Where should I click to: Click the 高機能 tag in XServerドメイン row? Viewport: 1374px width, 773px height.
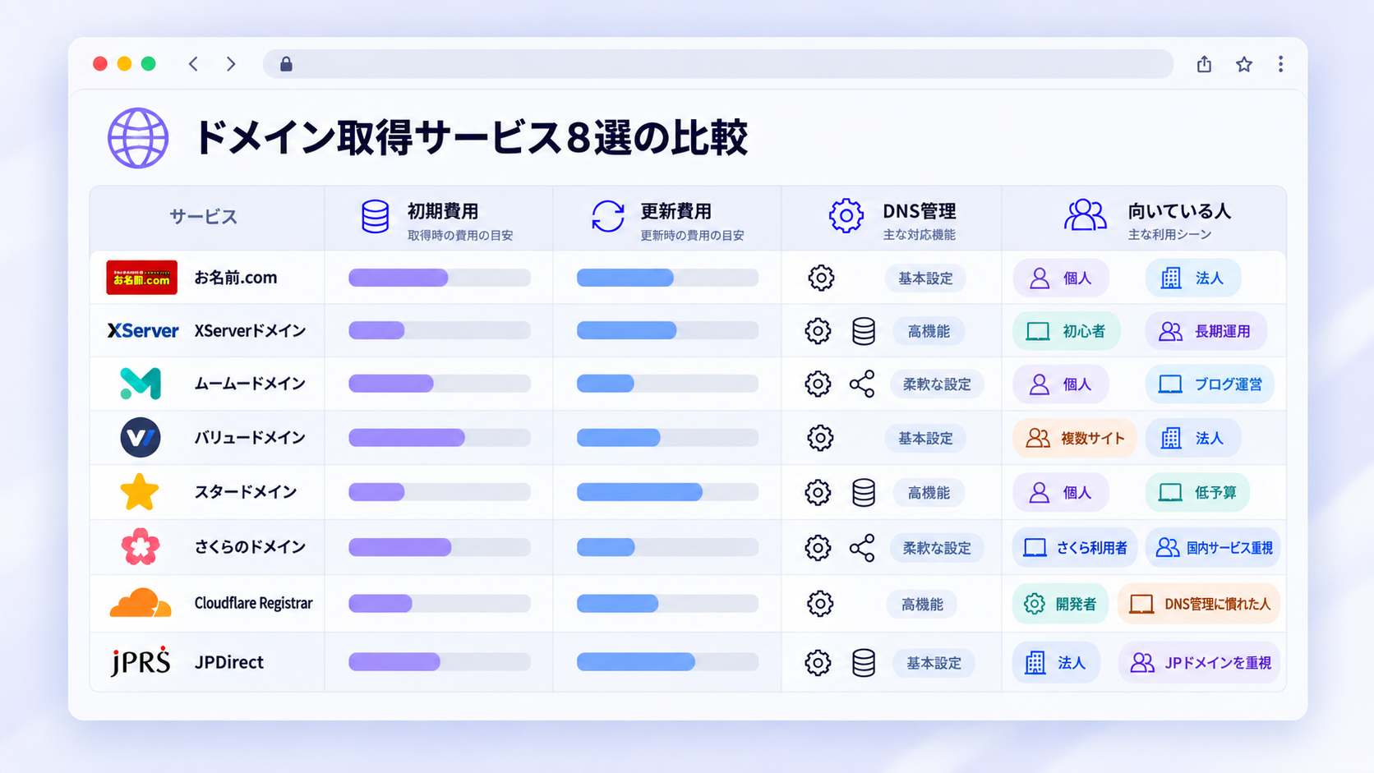point(929,331)
